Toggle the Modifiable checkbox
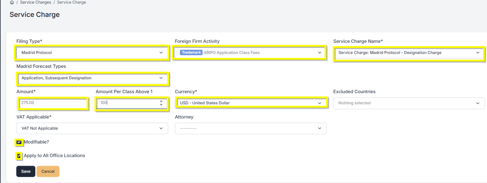The image size is (487, 183). pos(19,142)
